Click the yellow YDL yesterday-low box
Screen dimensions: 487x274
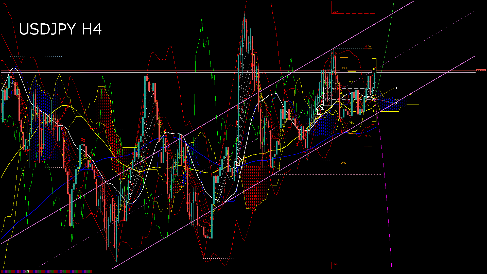coord(352,122)
